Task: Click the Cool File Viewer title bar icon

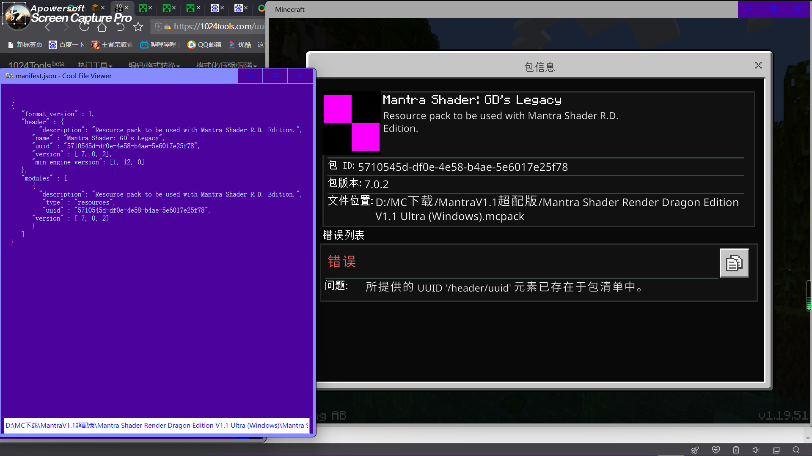Action: pyautogui.click(x=9, y=76)
